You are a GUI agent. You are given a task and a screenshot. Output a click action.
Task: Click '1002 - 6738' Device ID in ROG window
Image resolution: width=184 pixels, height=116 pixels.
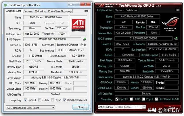click(122, 44)
